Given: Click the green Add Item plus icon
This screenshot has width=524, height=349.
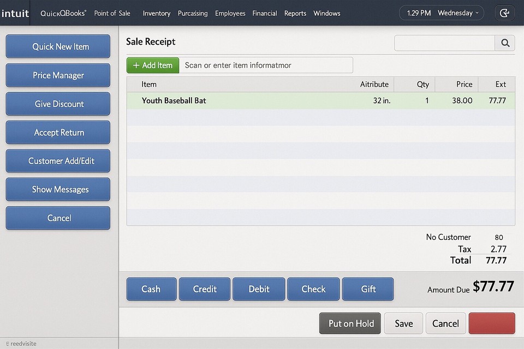Looking at the screenshot, I should (139, 65).
